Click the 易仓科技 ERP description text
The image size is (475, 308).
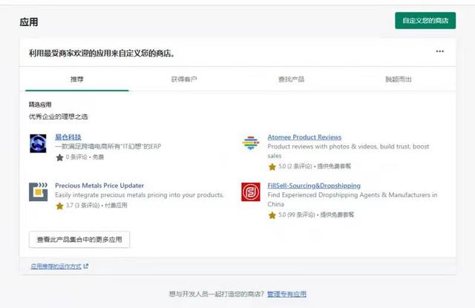[108, 146]
